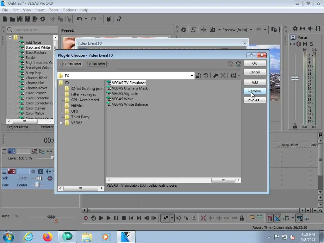Click the Undo arrow icon

point(79,19)
